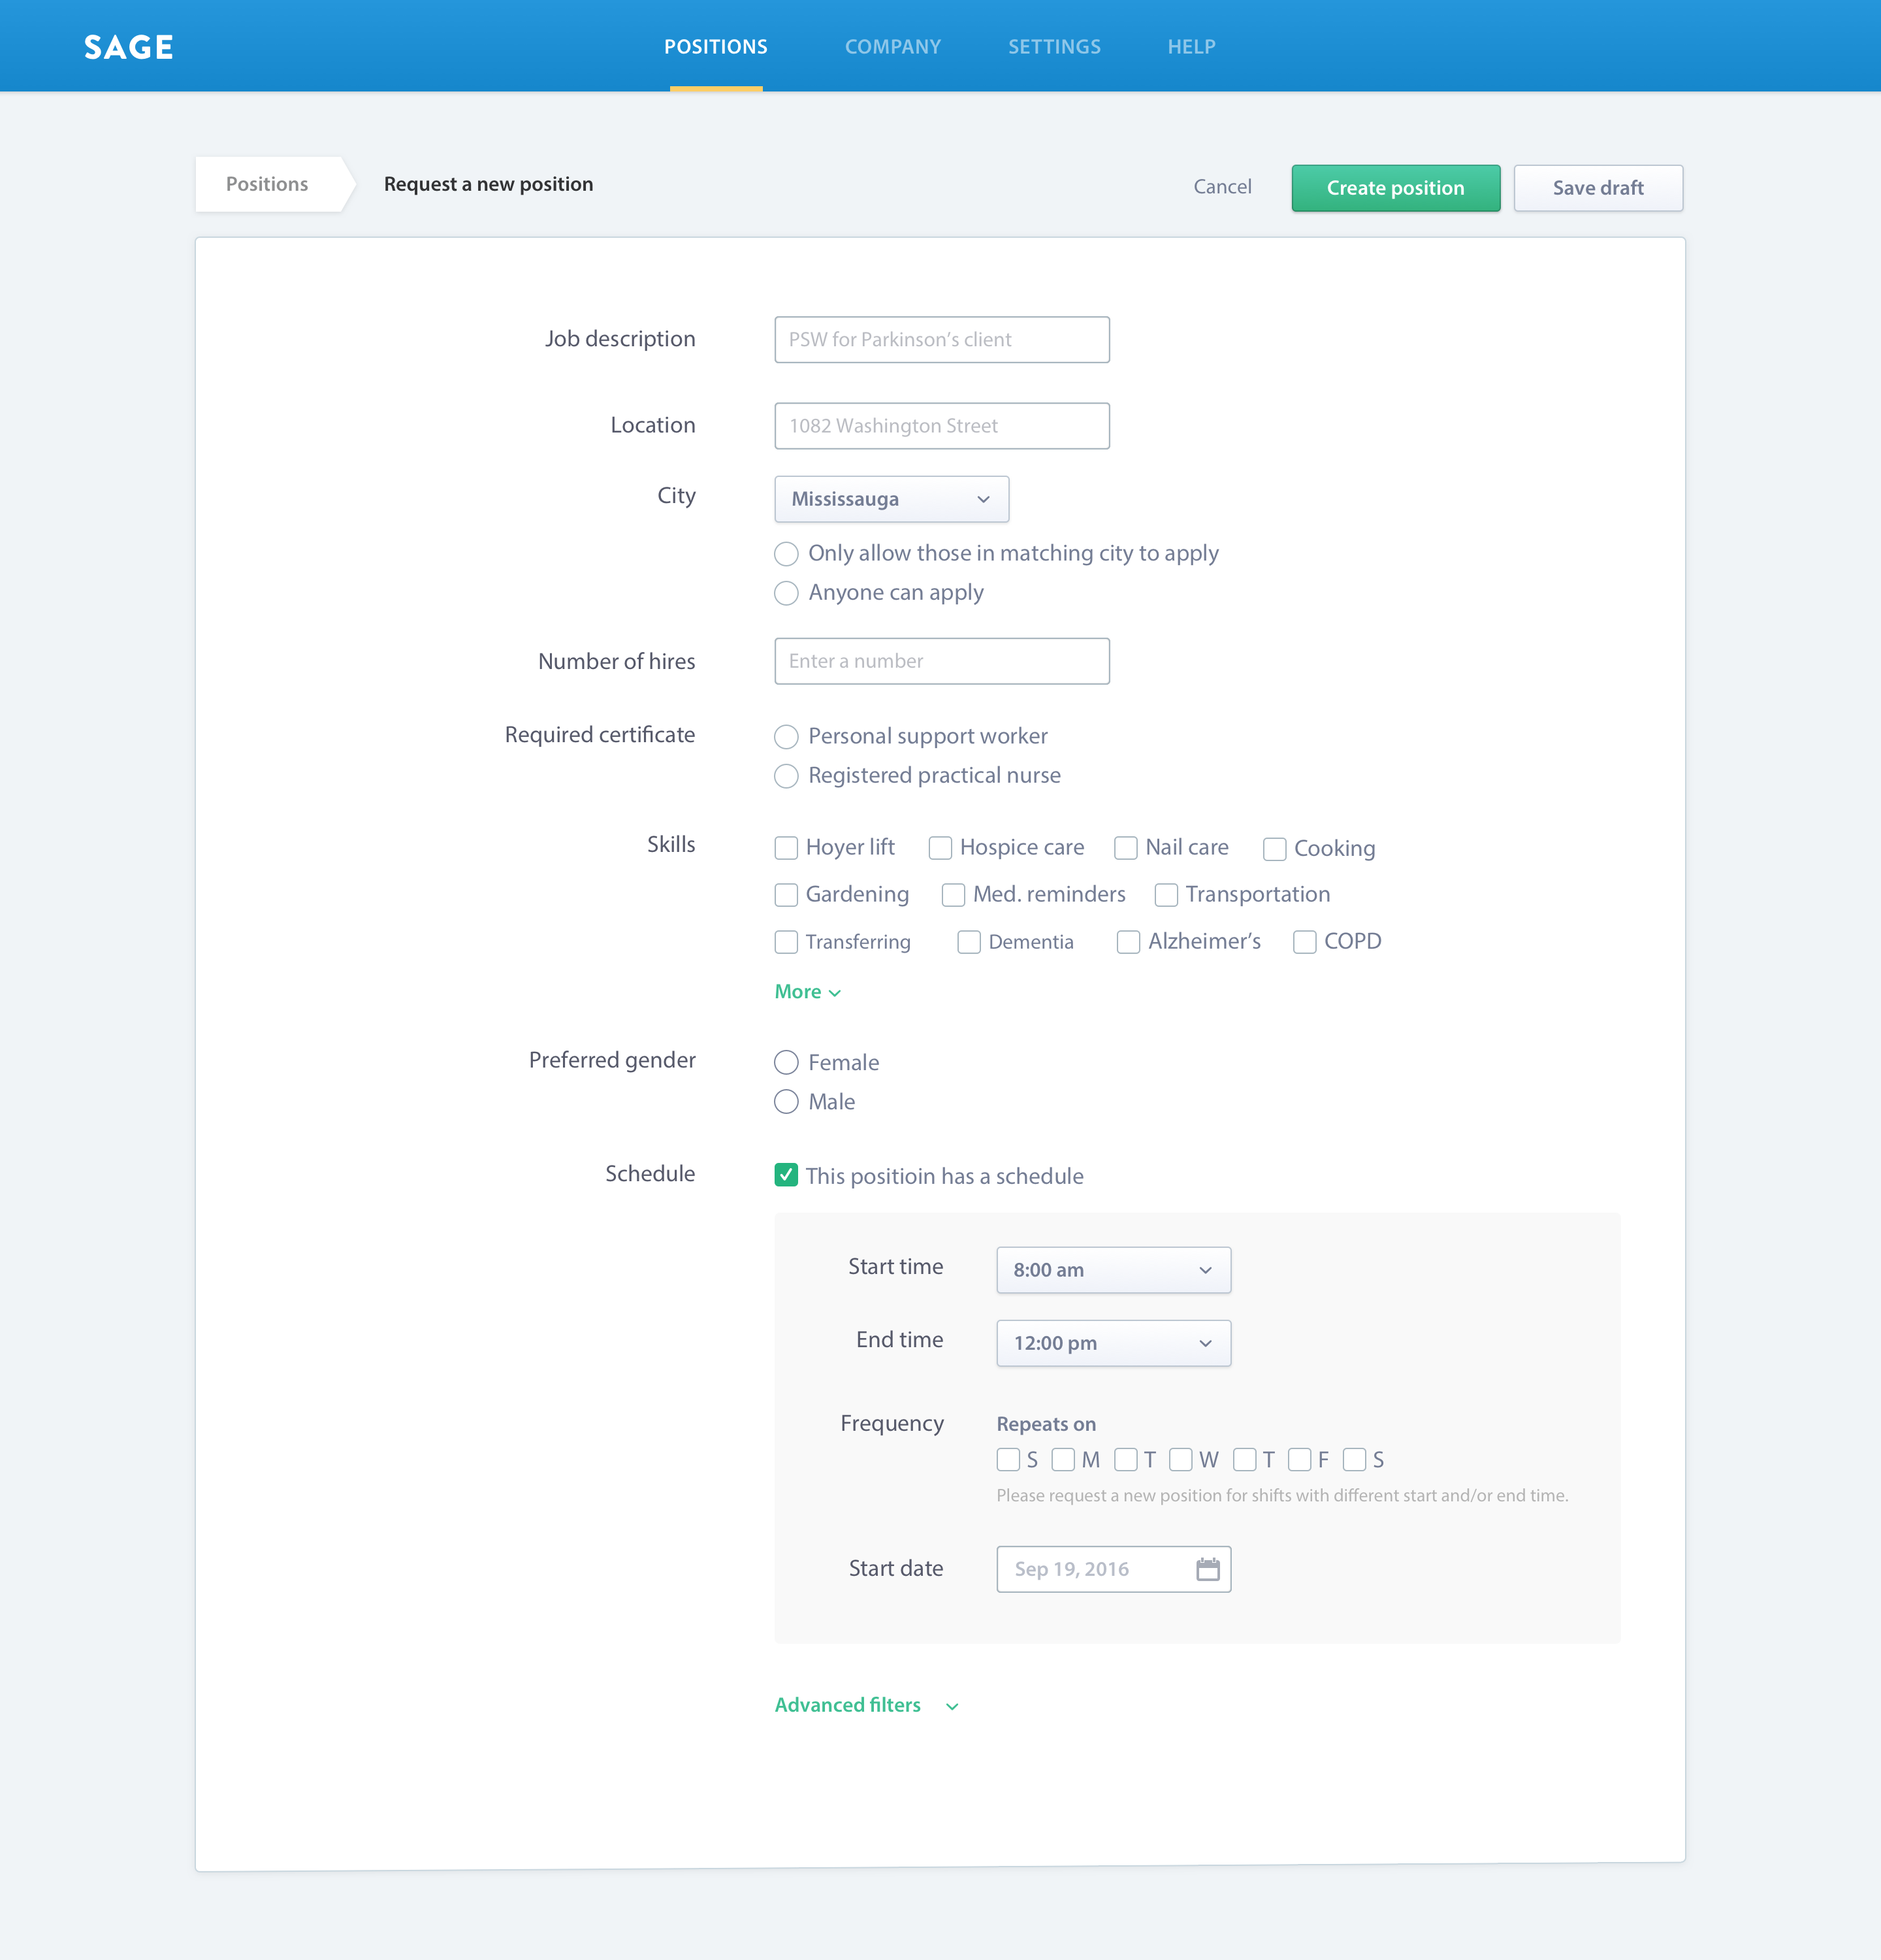Screen dimensions: 1881x1960
Task: Focus the Start date field
Action: tap(1114, 1569)
